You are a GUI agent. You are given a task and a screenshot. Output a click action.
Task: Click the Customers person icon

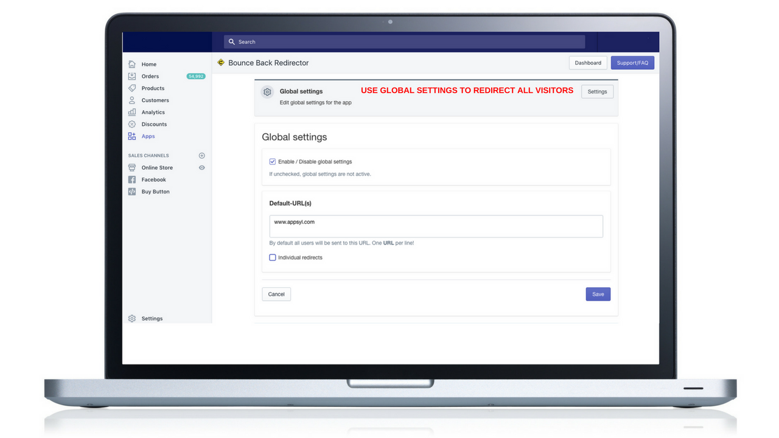click(x=131, y=100)
